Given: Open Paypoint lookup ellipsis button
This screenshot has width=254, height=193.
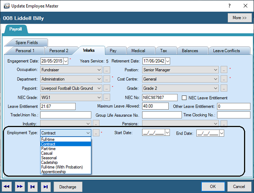Looking at the screenshot, I should pyautogui.click(x=107, y=88).
